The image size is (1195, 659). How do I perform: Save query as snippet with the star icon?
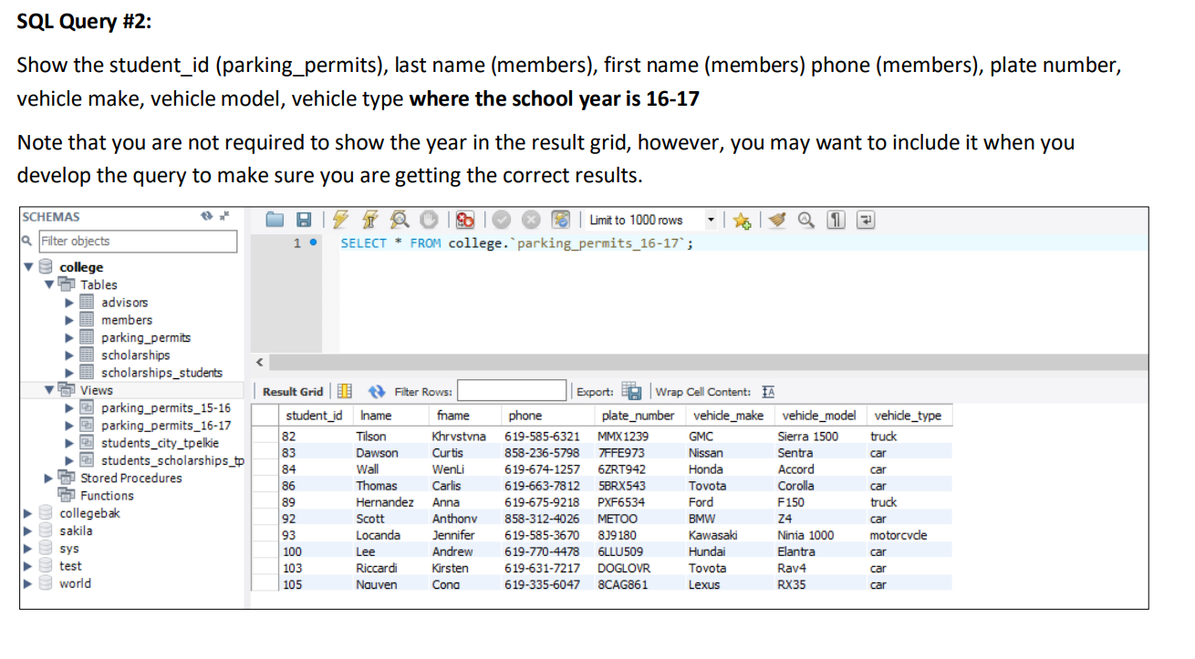click(741, 221)
